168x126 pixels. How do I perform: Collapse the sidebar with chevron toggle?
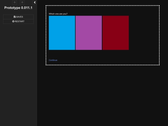[35, 2]
